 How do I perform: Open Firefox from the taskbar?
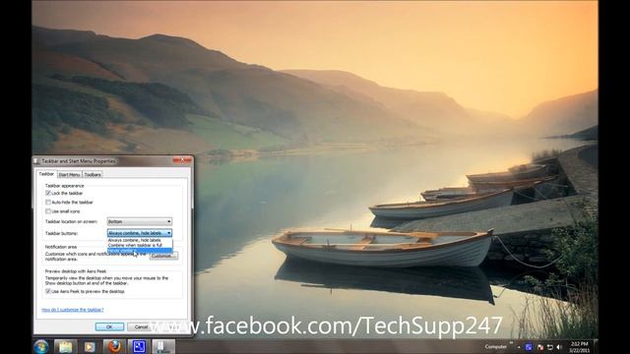(114, 347)
